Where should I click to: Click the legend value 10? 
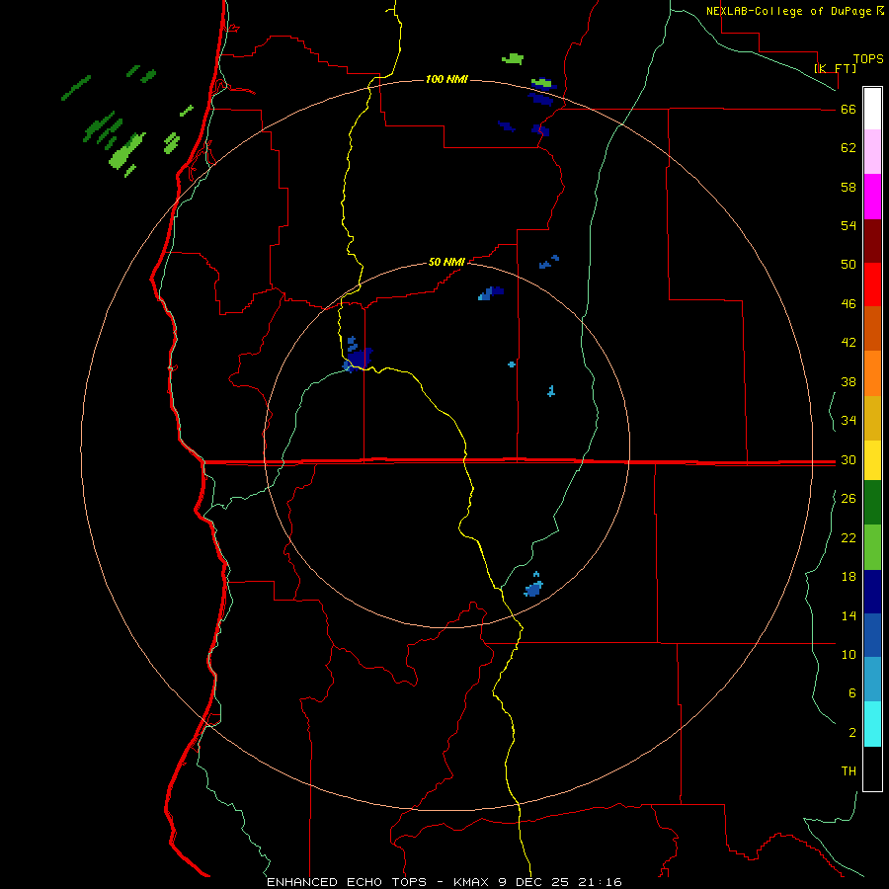point(849,654)
